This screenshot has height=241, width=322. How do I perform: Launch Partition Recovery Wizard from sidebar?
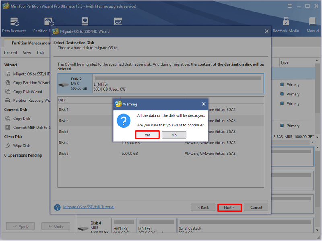coord(27,100)
